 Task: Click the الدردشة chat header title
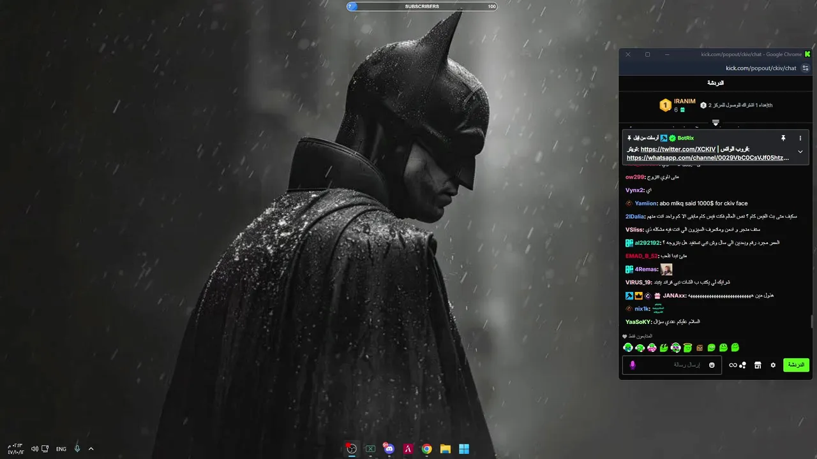coord(716,83)
